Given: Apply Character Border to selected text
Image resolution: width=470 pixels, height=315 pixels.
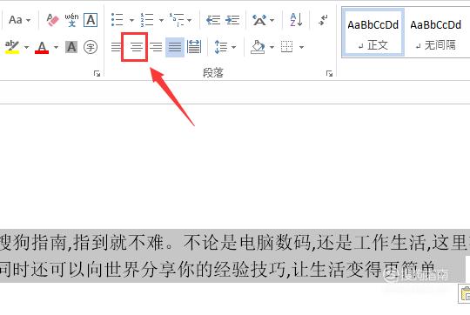Looking at the screenshot, I should pyautogui.click(x=91, y=20).
